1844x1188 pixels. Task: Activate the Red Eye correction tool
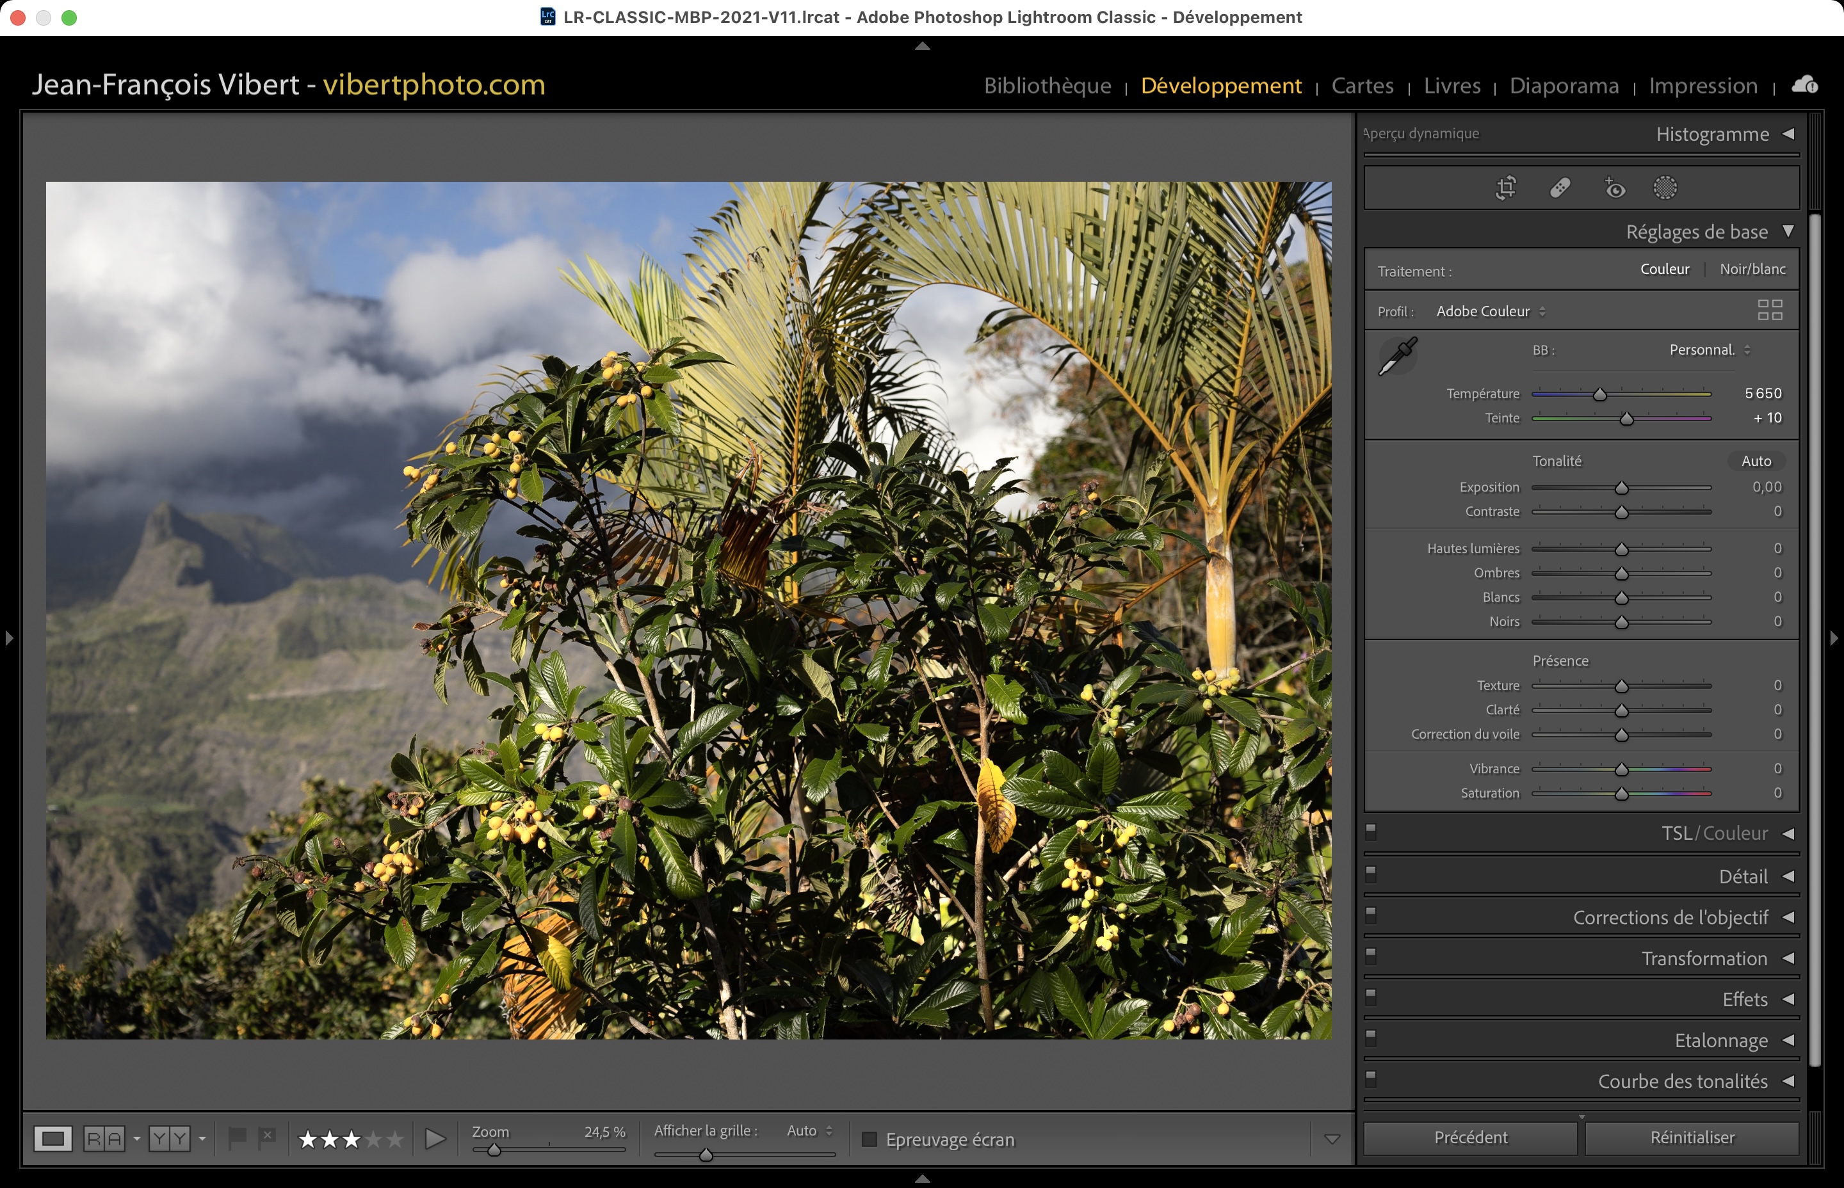coord(1614,188)
